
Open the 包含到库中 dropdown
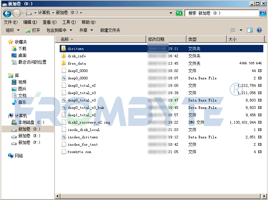click(59, 30)
